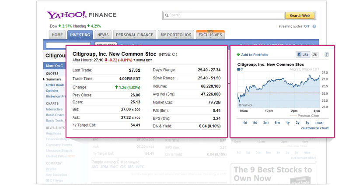Click Add to Portfolio link
363x185 pixels.
click(x=255, y=55)
